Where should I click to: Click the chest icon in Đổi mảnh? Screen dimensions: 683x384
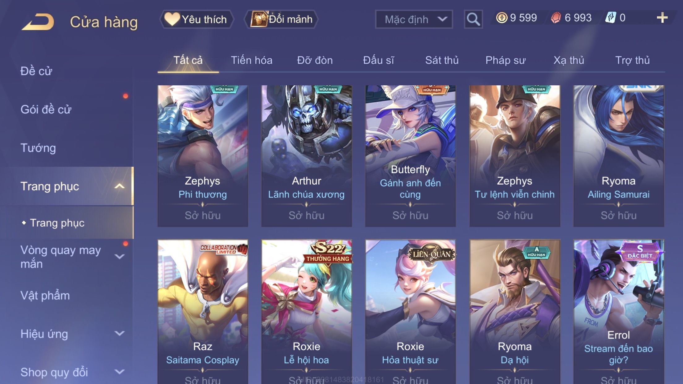point(259,19)
